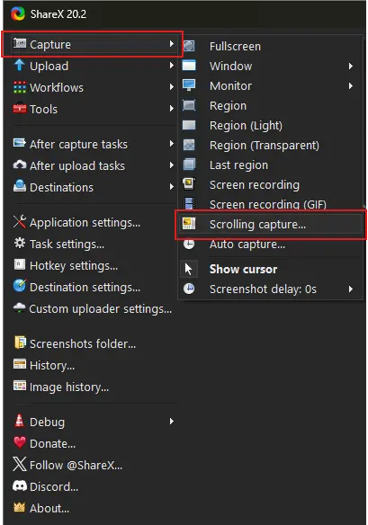Click the Screen recording icon
This screenshot has width=368, height=525.
click(x=189, y=183)
